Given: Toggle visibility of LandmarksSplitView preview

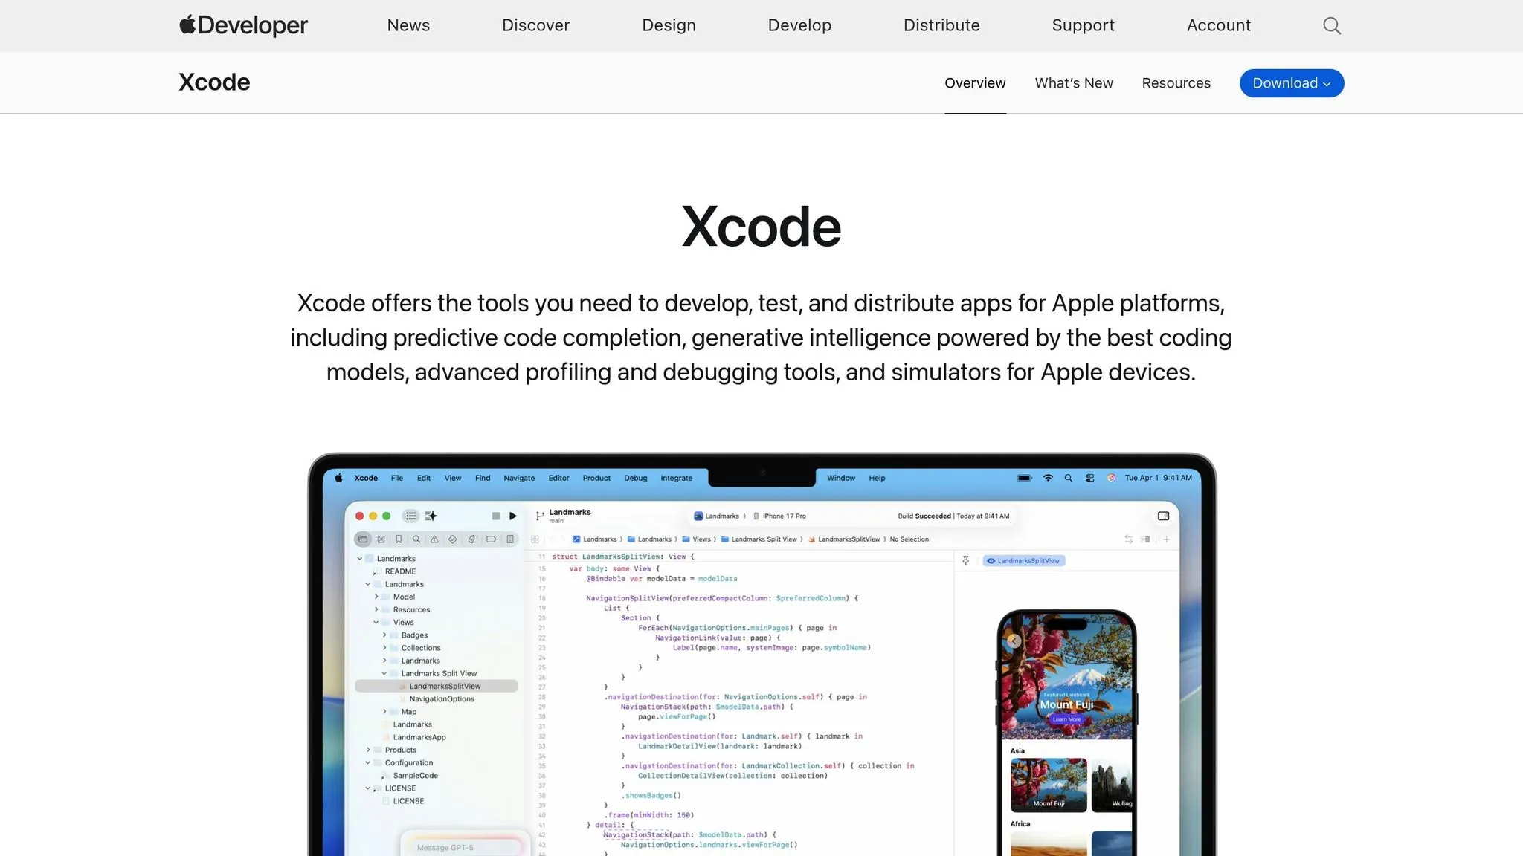Looking at the screenshot, I should [x=990, y=561].
